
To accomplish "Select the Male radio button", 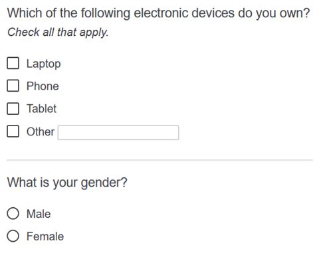I will pyautogui.click(x=13, y=213).
